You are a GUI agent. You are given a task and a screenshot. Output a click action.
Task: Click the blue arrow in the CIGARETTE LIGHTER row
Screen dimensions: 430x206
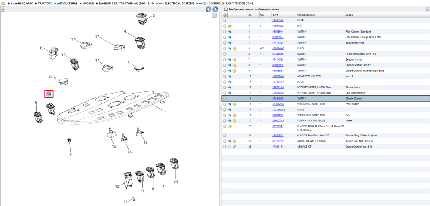pos(230,76)
